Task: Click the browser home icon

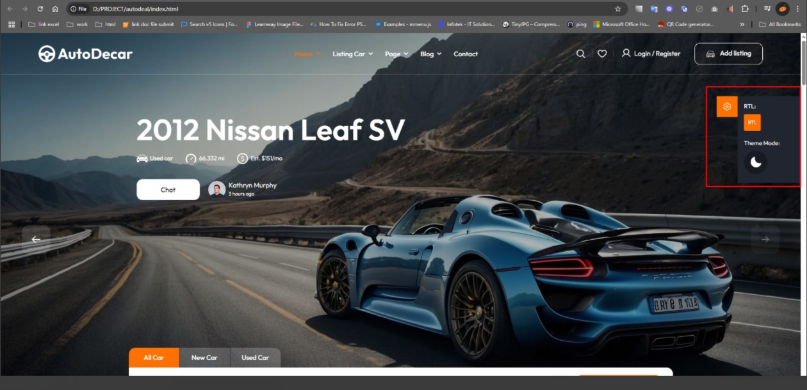Action: pyautogui.click(x=55, y=9)
